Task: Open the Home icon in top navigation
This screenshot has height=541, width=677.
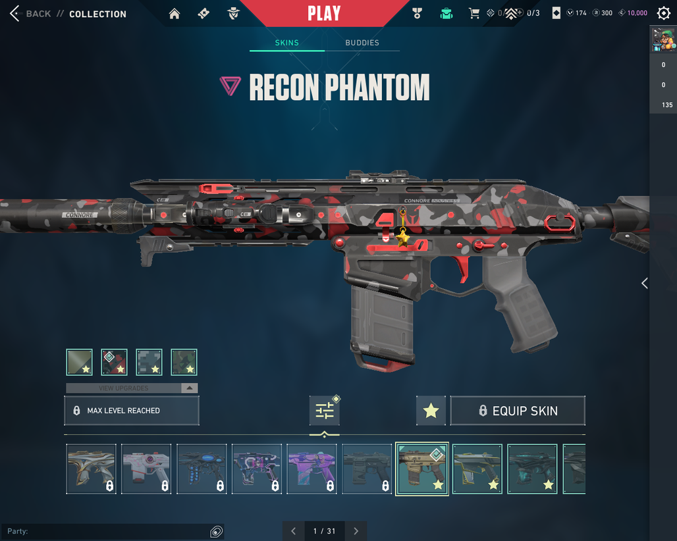Action: (175, 14)
